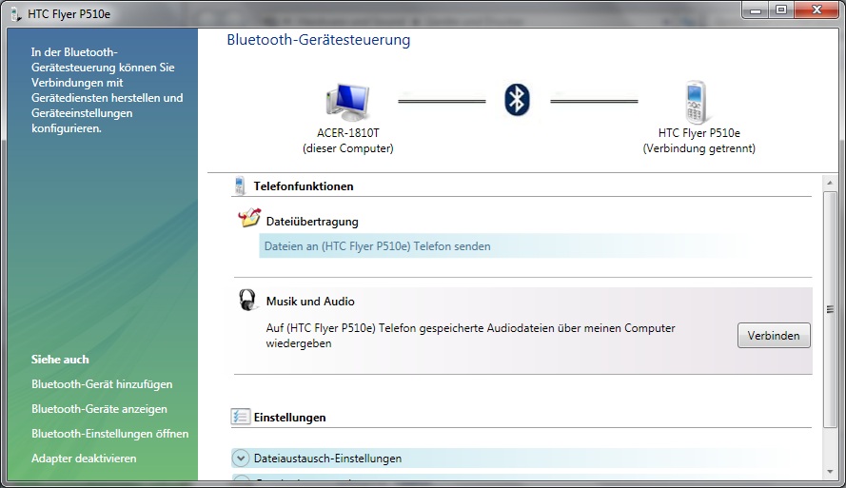Click the Telefonfunktionen phone icon
Viewport: 846px width, 488px height.
click(x=240, y=186)
